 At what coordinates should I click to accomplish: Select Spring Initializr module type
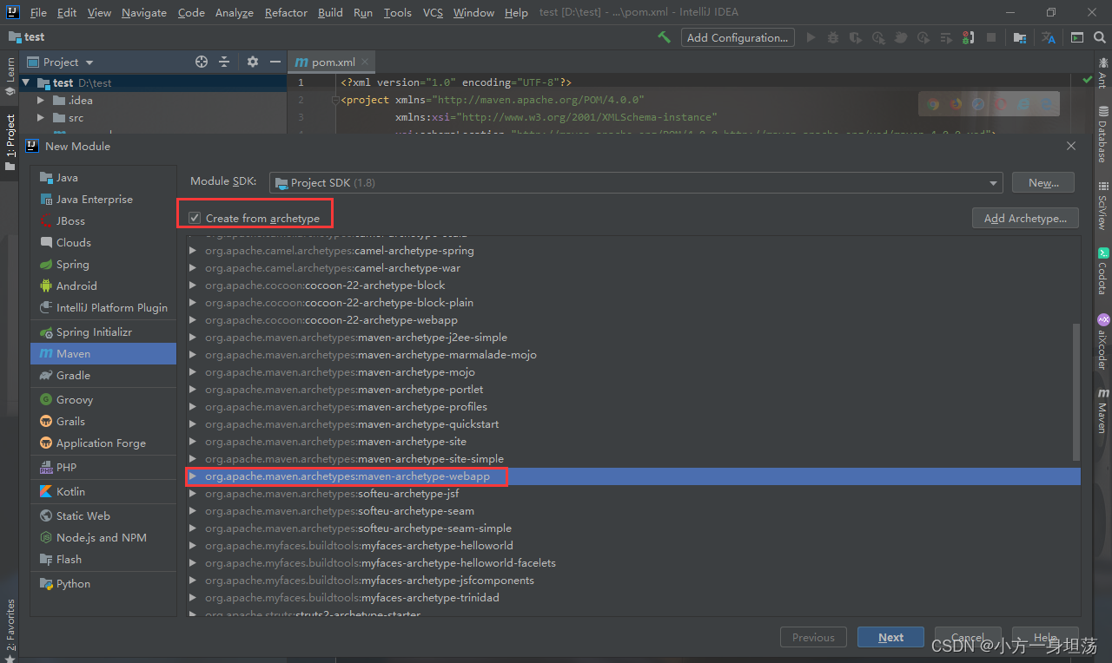(103, 331)
